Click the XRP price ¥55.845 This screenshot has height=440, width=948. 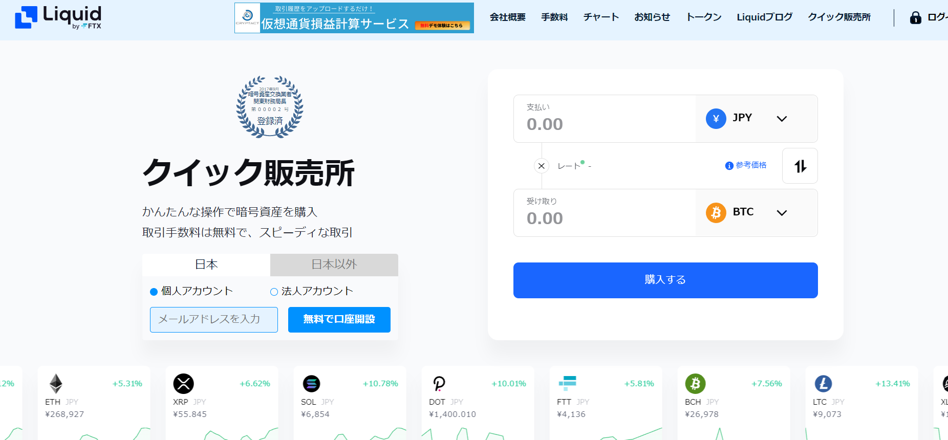[190, 414]
